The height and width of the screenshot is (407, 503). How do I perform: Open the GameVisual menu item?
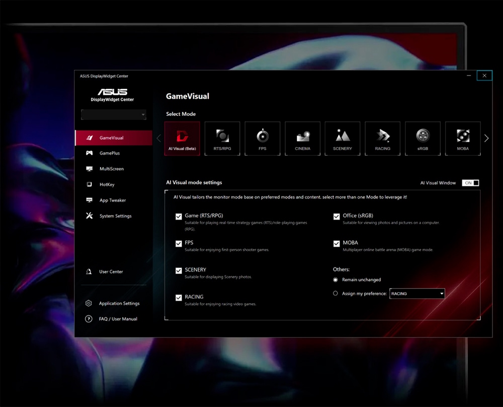(x=114, y=138)
